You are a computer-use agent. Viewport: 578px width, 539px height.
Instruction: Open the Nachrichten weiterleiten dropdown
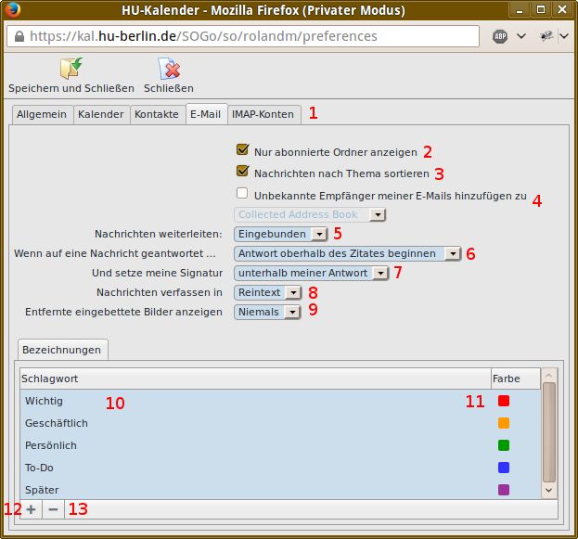pyautogui.click(x=280, y=235)
